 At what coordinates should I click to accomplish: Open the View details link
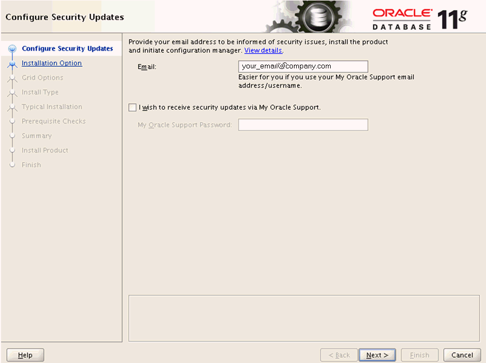[x=263, y=51]
